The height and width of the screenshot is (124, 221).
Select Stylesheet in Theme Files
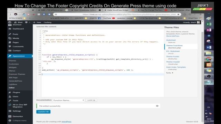coord(171,40)
